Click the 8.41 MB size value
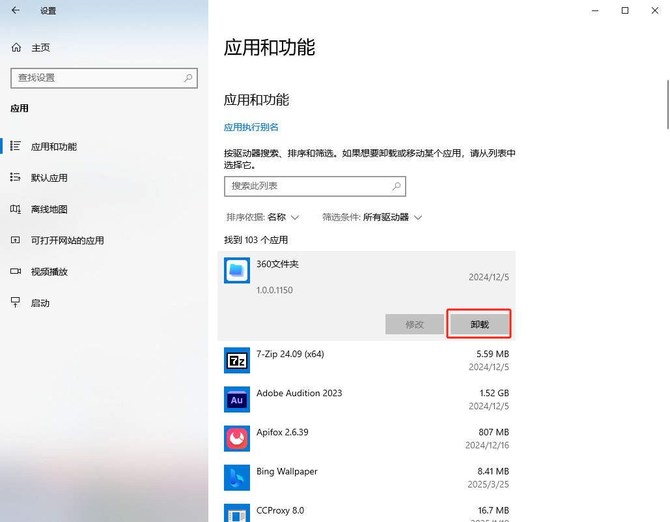670x522 pixels. 493,471
